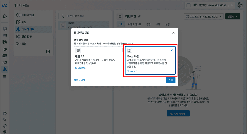This screenshot has width=247, height=134.
Task: Click 픽셀에서 수신한 활동이 없습니다 heading
Action: tap(178, 95)
